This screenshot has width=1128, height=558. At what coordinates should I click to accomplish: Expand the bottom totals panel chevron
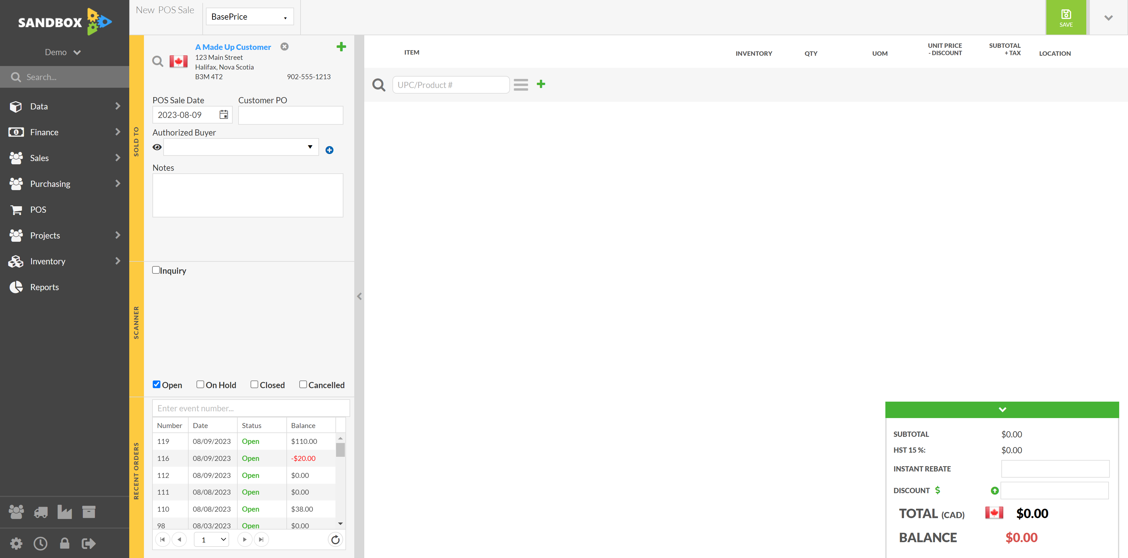[1002, 409]
